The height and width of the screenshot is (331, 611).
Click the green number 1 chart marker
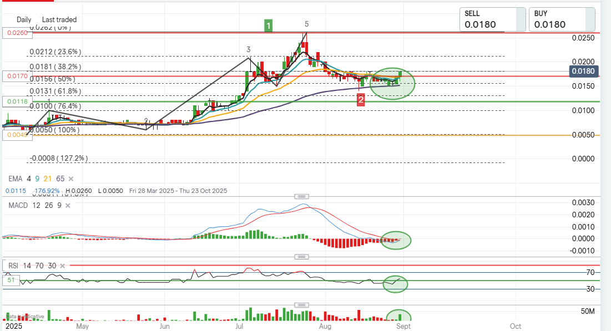coord(269,26)
